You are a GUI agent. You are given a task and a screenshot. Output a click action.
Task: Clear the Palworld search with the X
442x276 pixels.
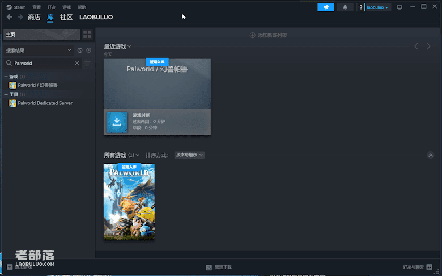77,63
